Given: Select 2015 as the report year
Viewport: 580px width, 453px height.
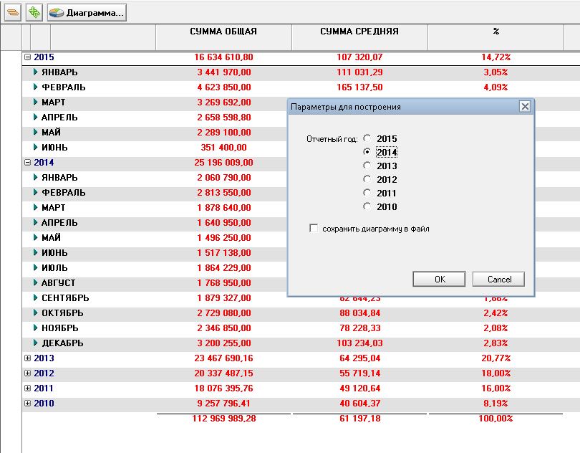Looking at the screenshot, I should click(x=368, y=138).
